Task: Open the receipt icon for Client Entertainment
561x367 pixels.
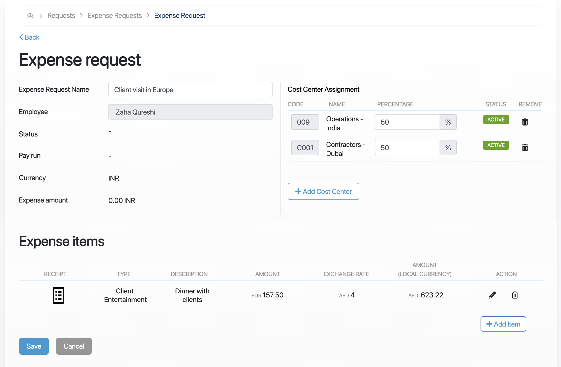Action: (58, 295)
